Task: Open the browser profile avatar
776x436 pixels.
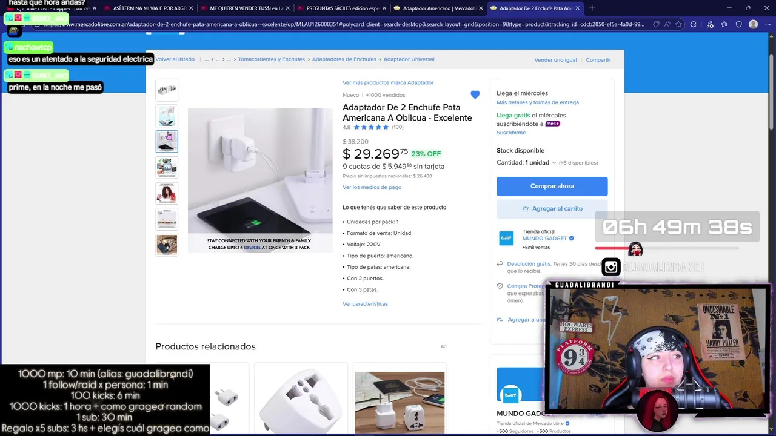Action: [753, 24]
